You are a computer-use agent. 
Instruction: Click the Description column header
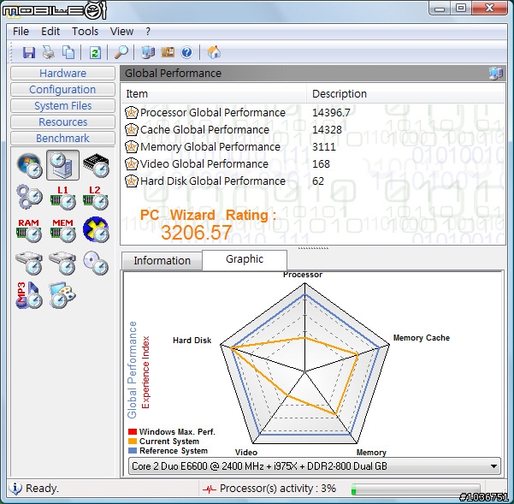[405, 94]
